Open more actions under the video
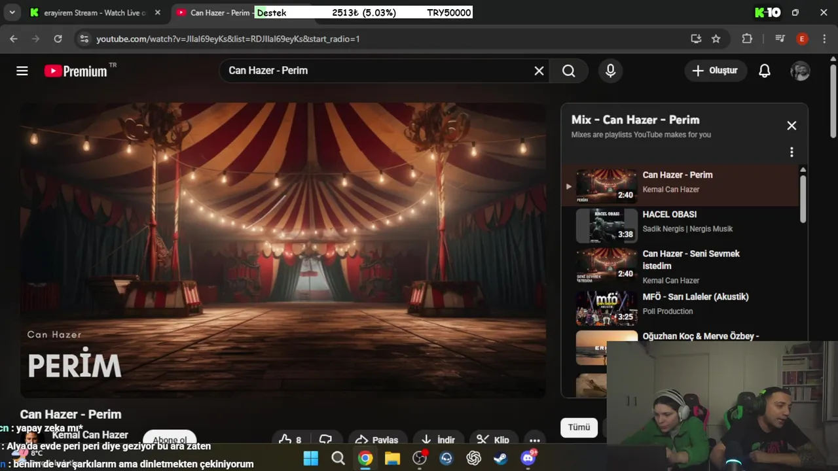This screenshot has height=471, width=838. (x=535, y=440)
